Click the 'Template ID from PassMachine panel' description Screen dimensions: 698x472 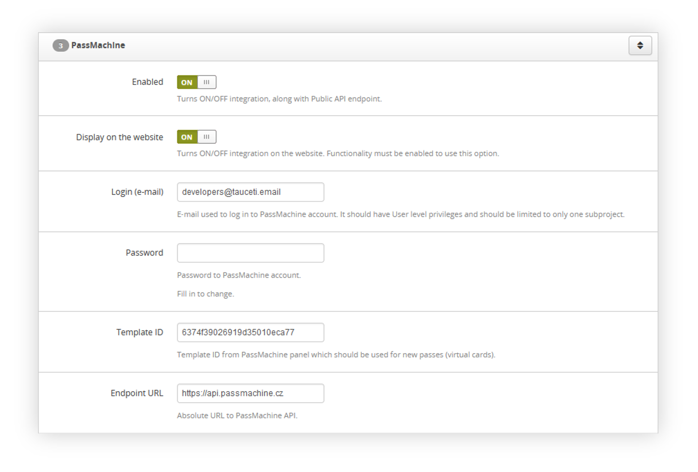336,355
